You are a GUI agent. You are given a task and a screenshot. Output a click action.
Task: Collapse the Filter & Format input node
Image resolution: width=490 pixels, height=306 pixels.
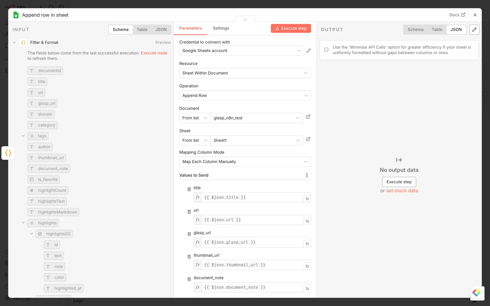[x=14, y=43]
